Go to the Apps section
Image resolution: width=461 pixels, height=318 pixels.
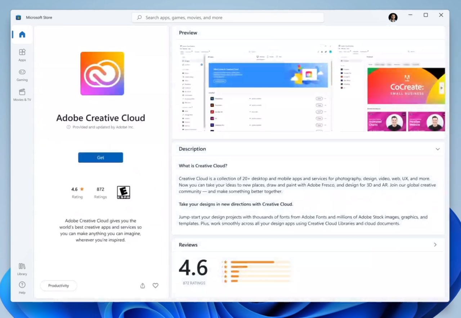(22, 55)
